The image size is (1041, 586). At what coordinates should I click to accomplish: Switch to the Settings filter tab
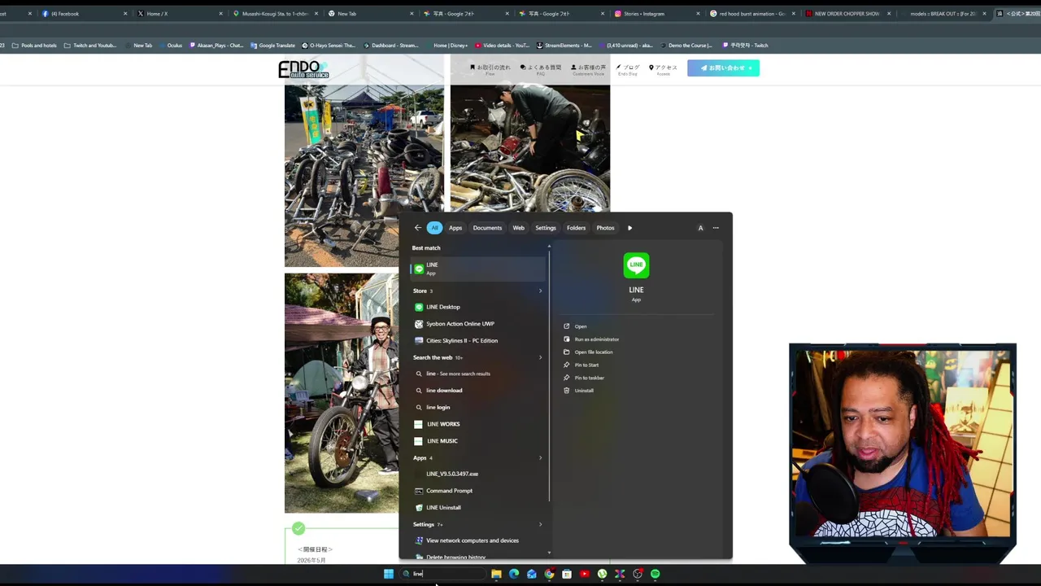click(546, 228)
